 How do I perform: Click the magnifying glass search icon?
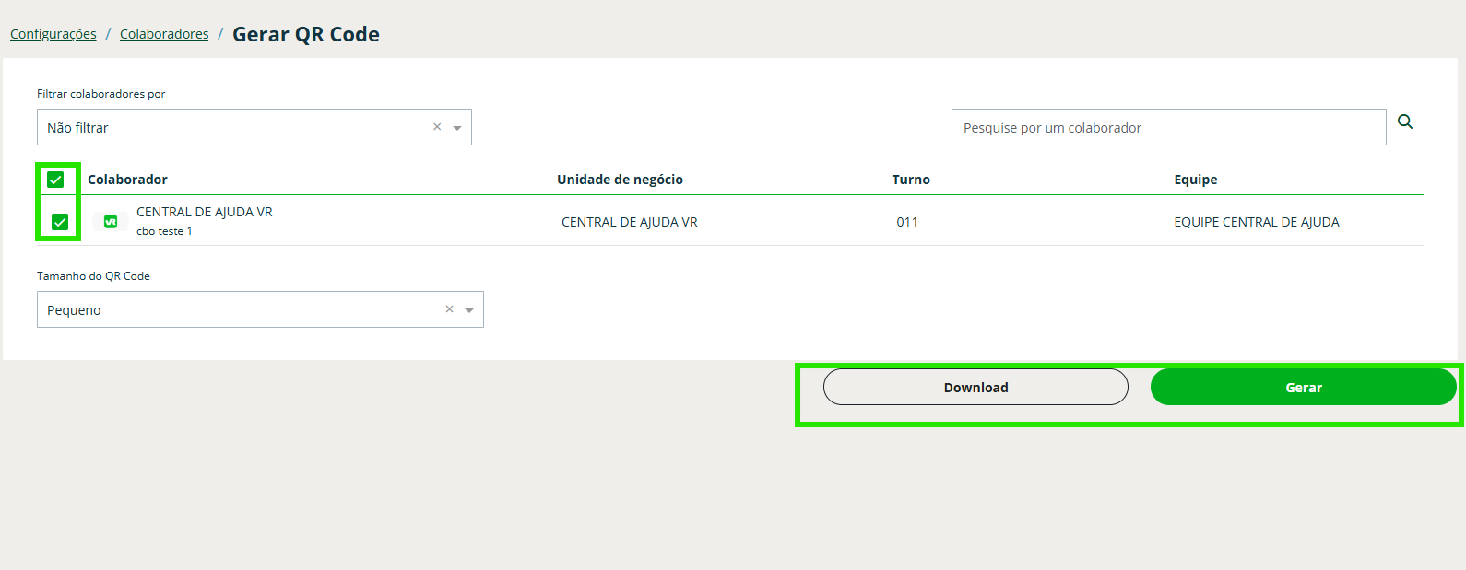[1405, 122]
